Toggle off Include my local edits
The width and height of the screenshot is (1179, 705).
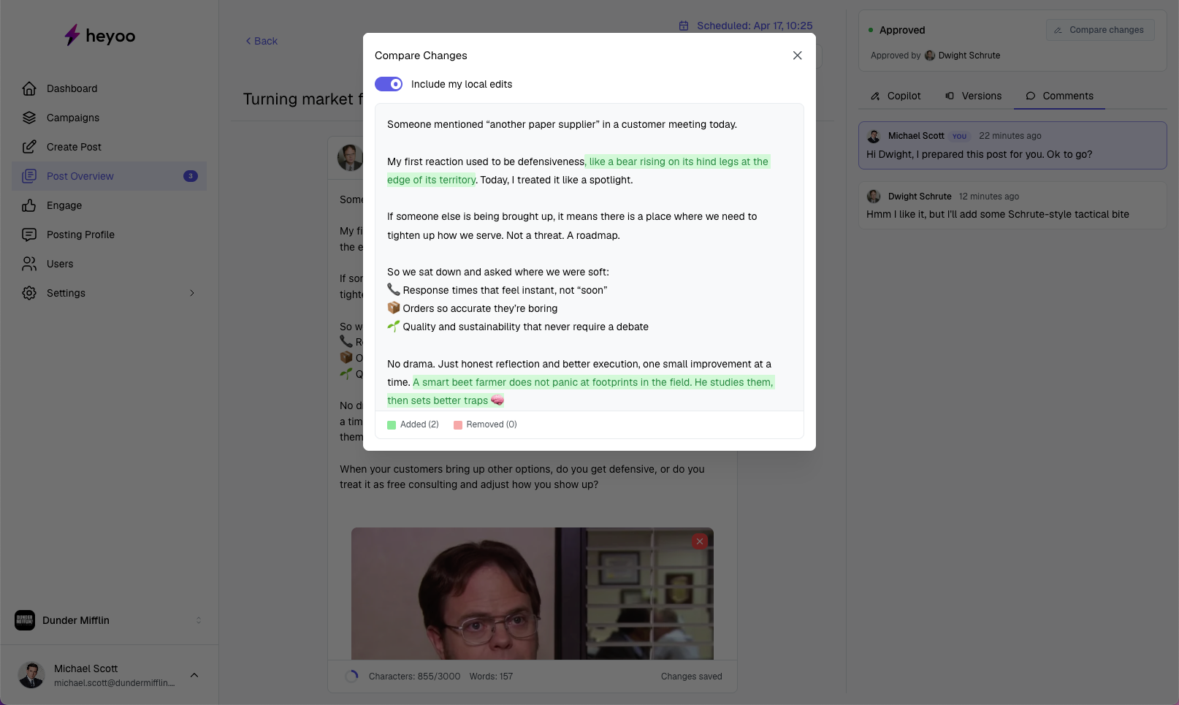coord(389,84)
